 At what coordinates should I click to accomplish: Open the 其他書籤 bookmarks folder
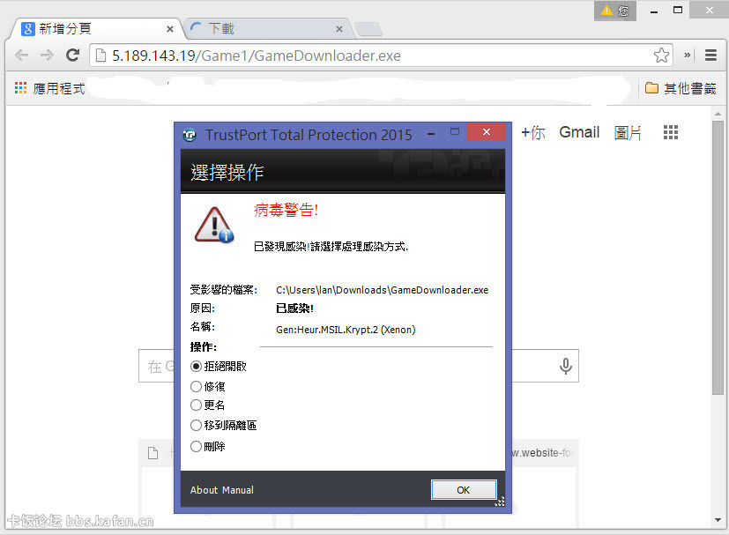point(681,88)
